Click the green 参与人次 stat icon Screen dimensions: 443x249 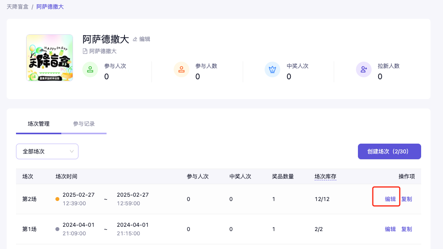click(90, 70)
